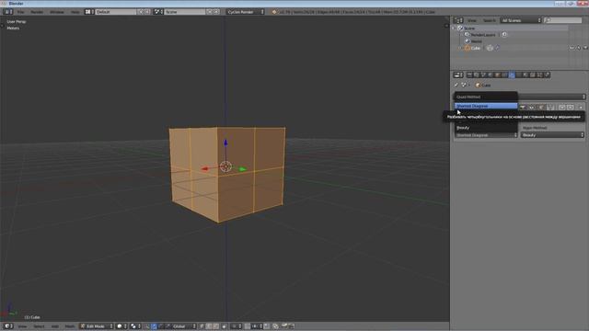
Task: Select the RenderLayers item in outliner
Action: (x=483, y=35)
